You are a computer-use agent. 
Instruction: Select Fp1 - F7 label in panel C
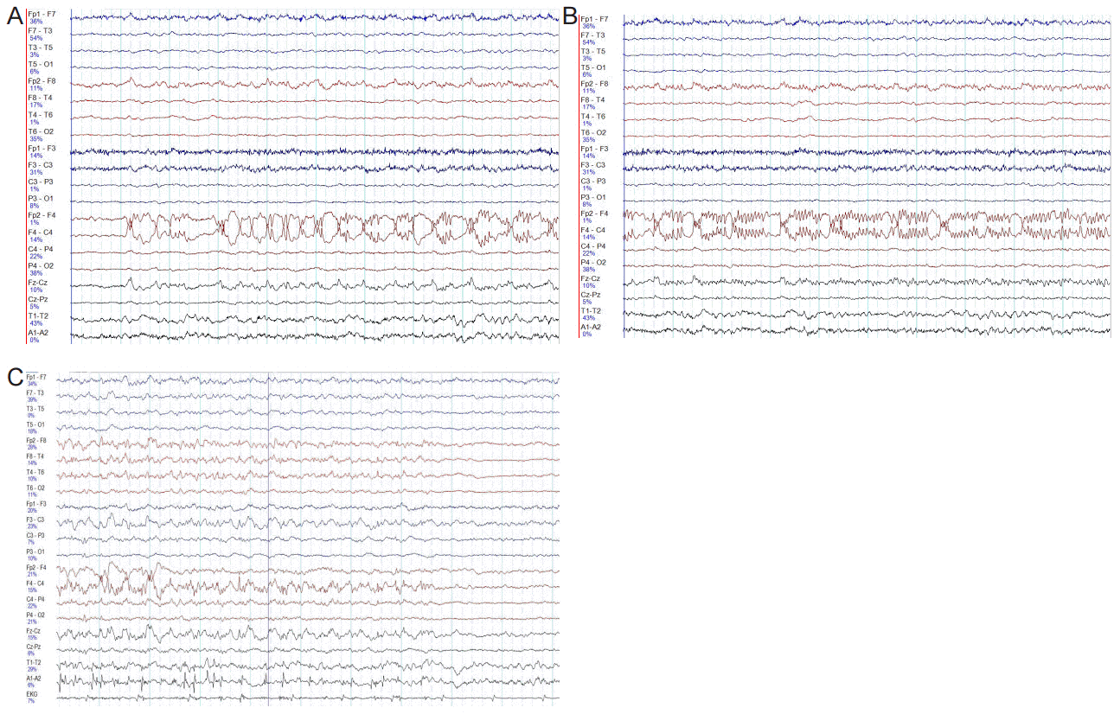coord(37,378)
